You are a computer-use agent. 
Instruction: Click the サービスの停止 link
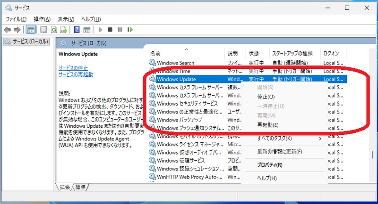click(73, 68)
